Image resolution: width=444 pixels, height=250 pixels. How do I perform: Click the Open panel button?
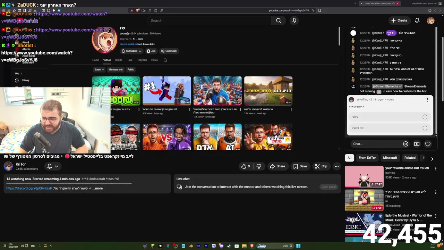pyautogui.click(x=328, y=187)
